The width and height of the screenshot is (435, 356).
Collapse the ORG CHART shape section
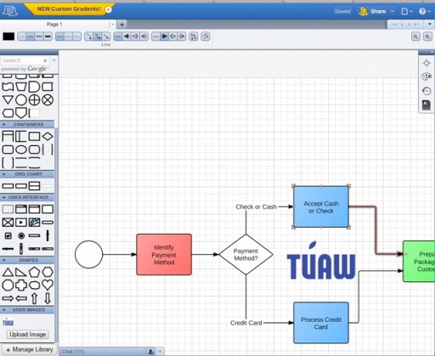click(x=4, y=174)
